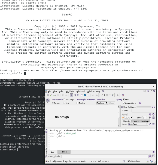
Task: Click the arrow selection tool in toolbar
Action: point(71,95)
